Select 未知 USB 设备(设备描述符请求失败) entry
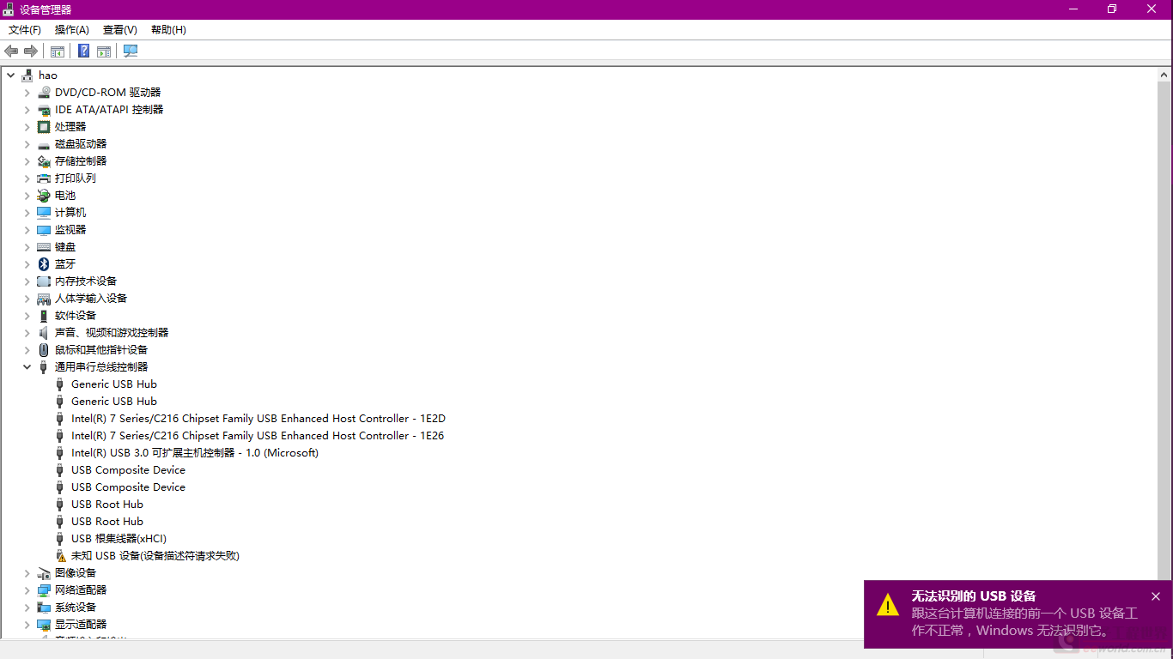This screenshot has height=659, width=1173. pyautogui.click(x=155, y=556)
